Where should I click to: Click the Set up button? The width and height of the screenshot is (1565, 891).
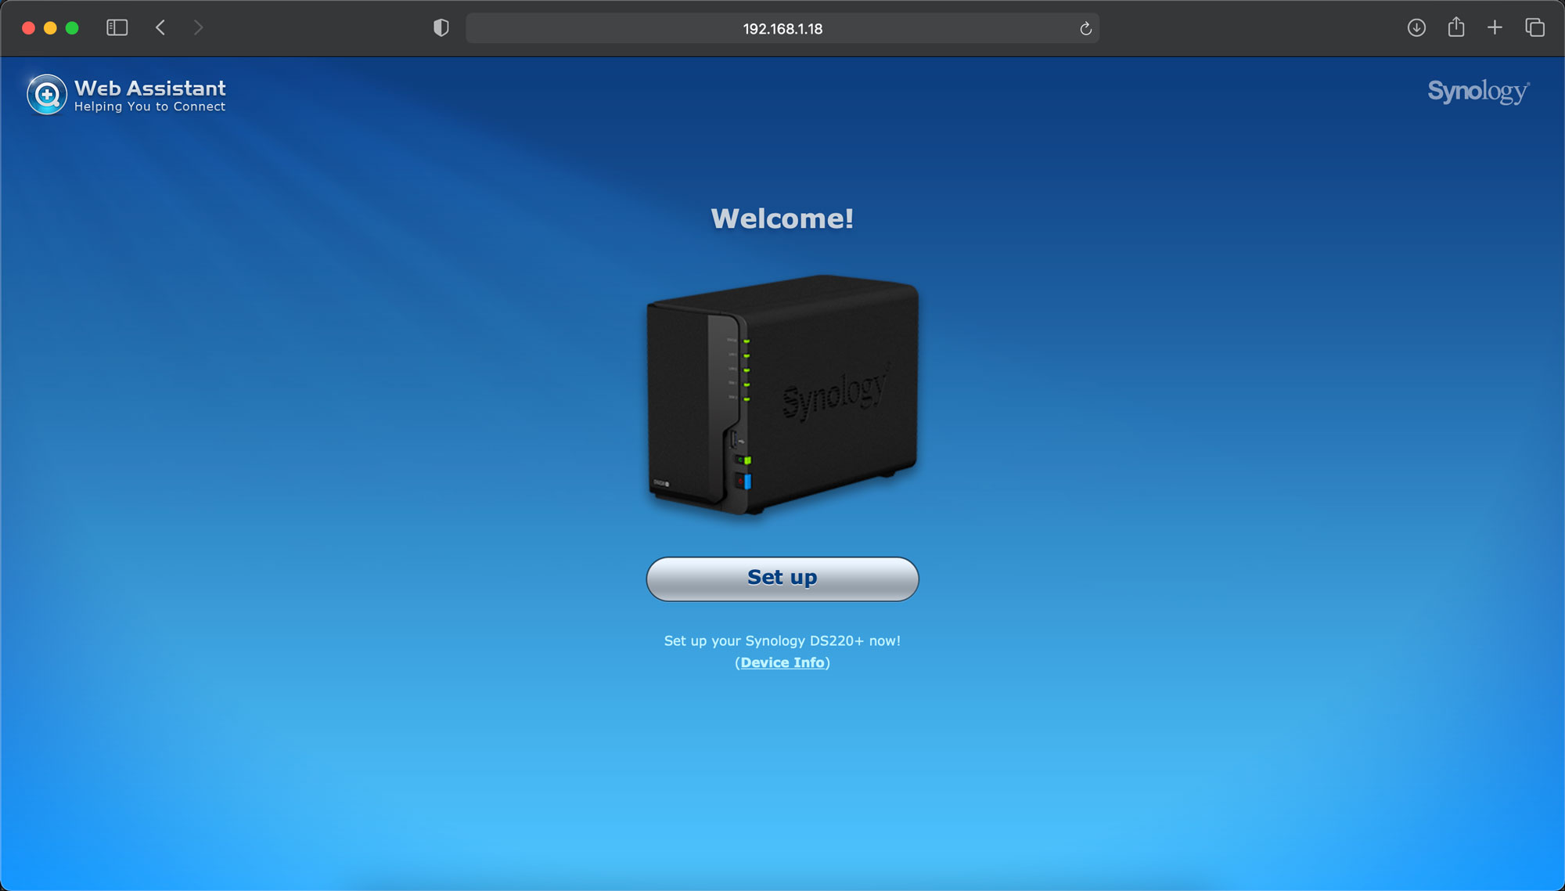pos(782,579)
